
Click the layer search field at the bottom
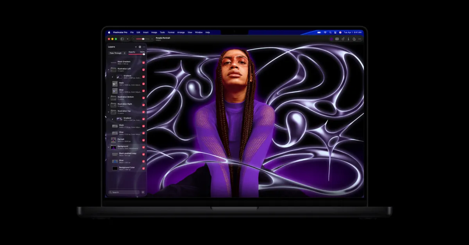click(x=123, y=192)
